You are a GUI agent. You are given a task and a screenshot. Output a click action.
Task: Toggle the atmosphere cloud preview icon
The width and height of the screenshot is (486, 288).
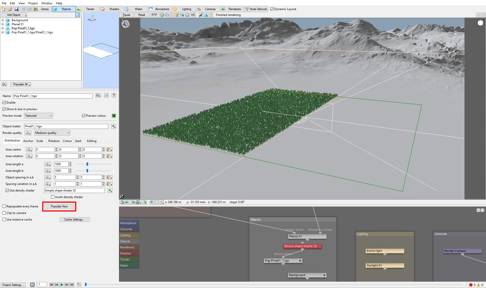167,15
